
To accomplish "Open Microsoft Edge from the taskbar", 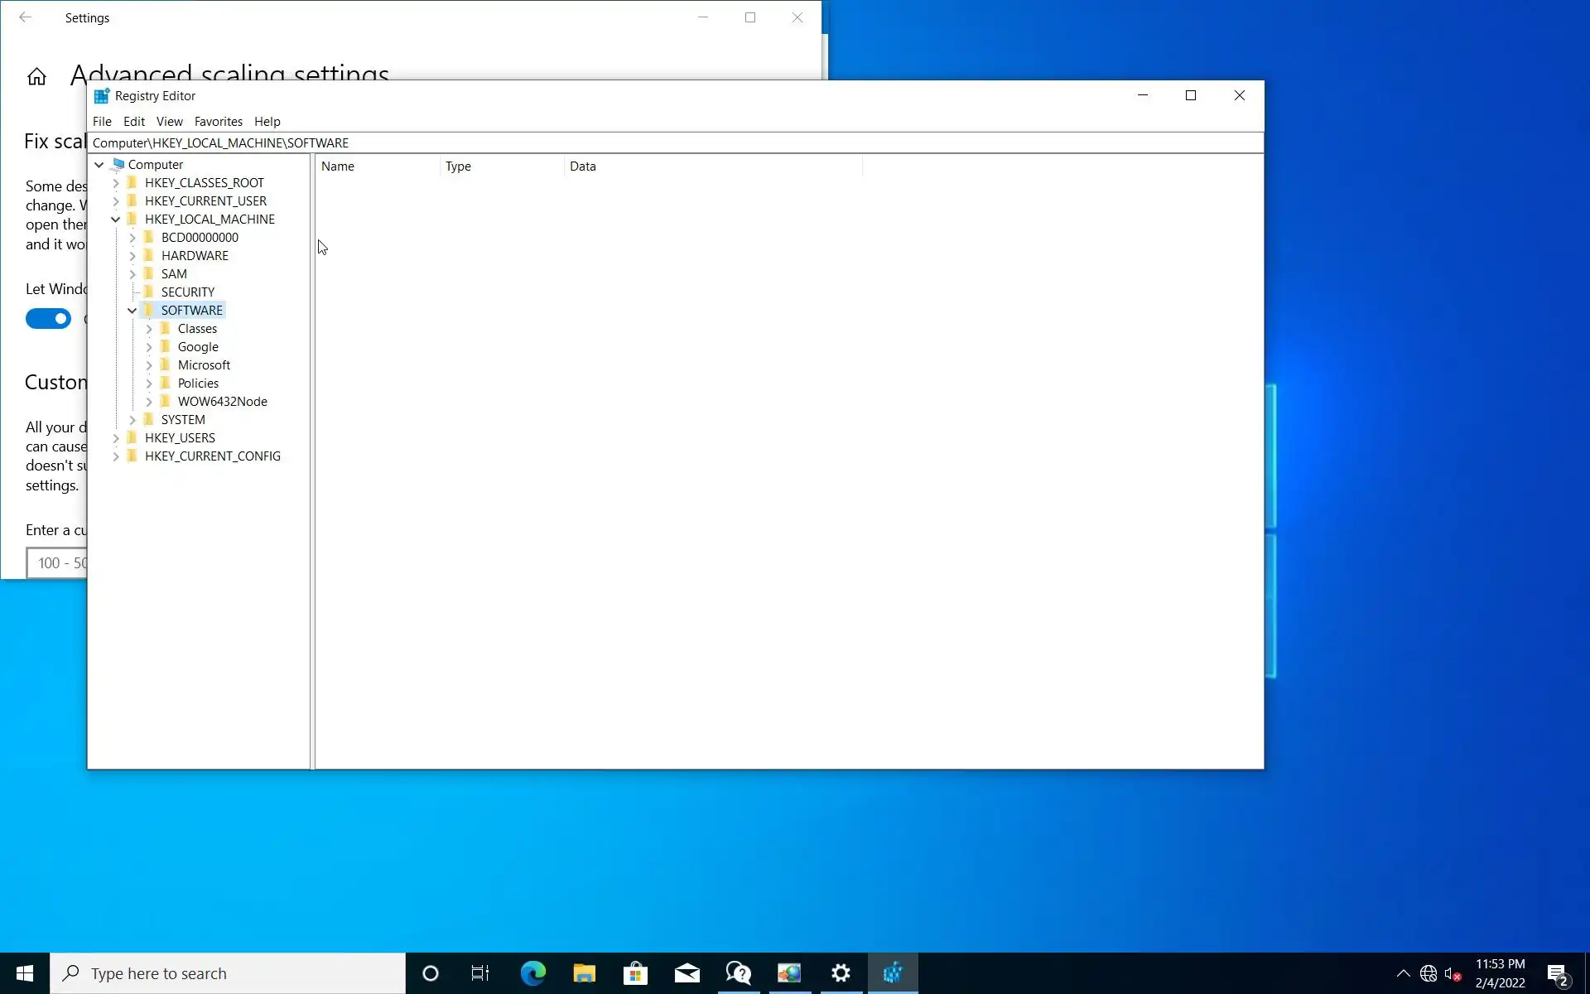I will (x=532, y=973).
